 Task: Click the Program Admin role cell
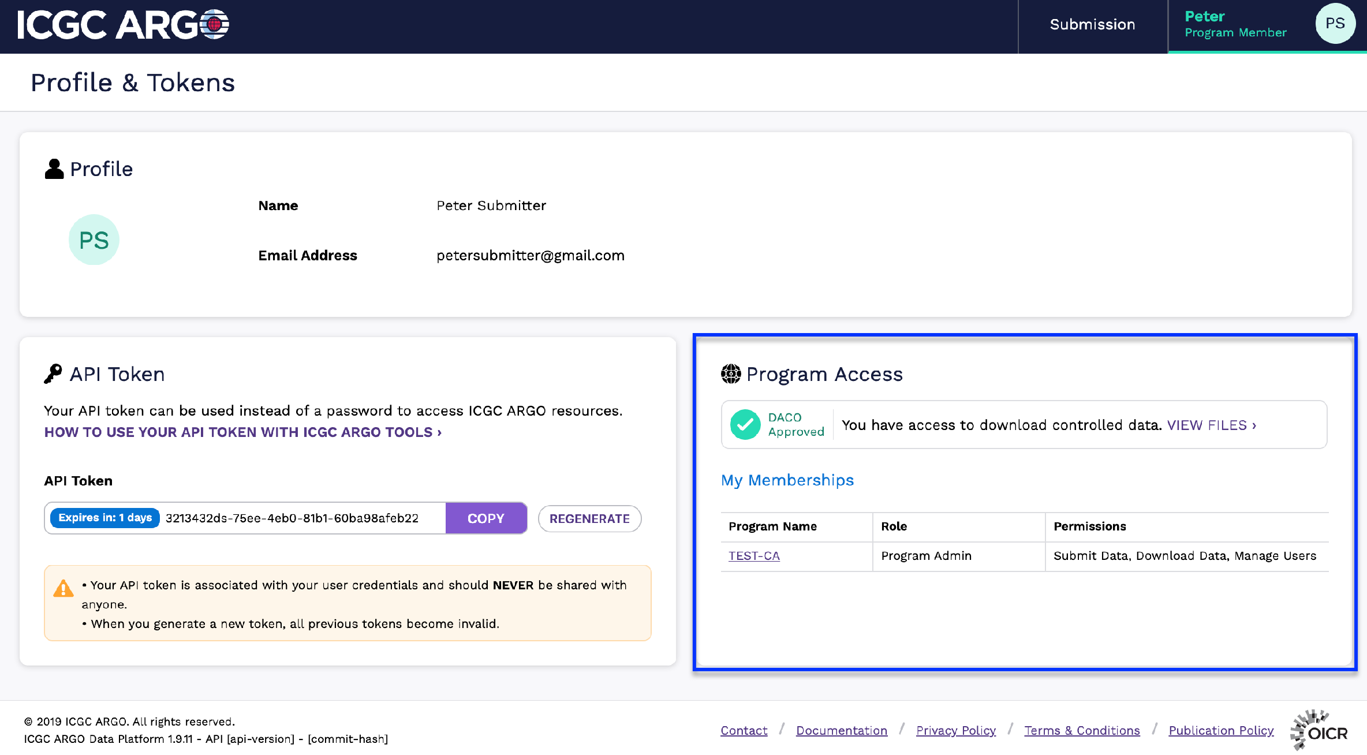tap(958, 556)
